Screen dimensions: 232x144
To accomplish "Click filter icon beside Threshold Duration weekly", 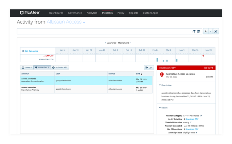I will point(191,123).
